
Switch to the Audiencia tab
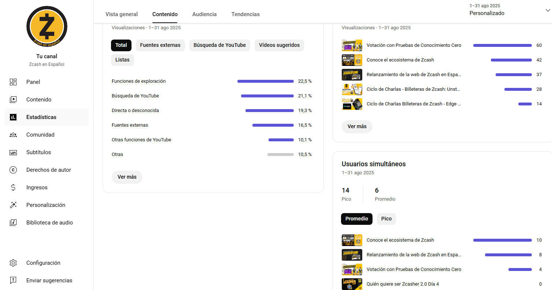[204, 14]
